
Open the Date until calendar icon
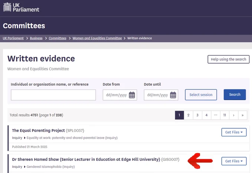coord(173,95)
